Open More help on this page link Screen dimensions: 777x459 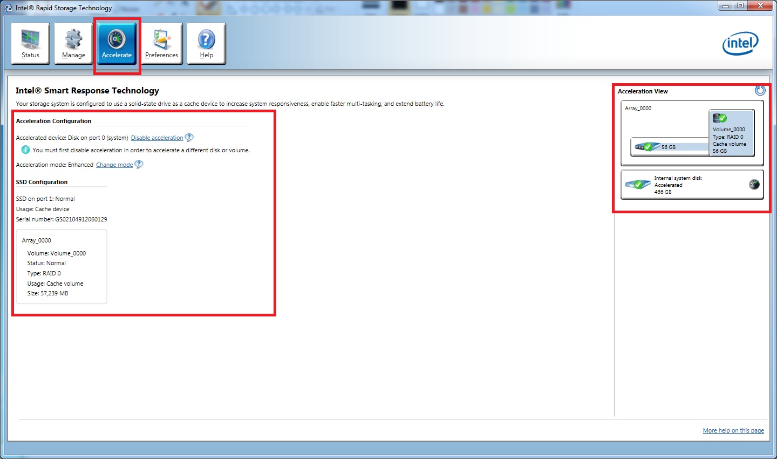[x=733, y=430]
